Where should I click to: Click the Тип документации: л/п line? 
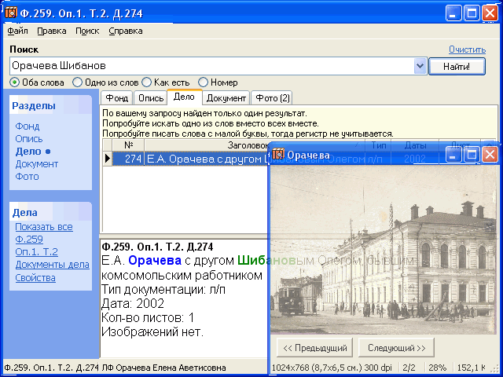pos(163,289)
